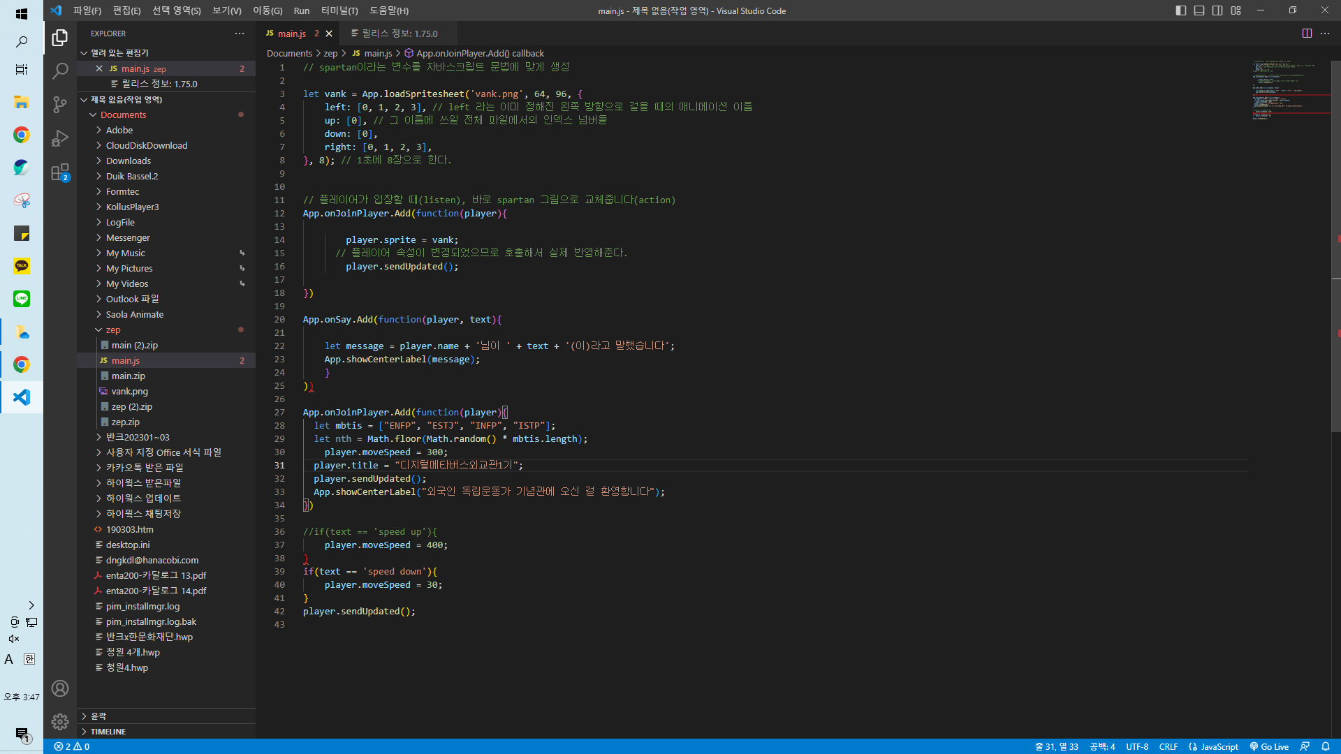Toggle the primary side bar layout icon

tap(1181, 10)
